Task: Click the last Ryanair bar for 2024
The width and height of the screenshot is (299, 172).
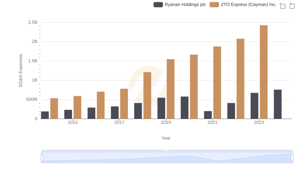Action: [278, 104]
